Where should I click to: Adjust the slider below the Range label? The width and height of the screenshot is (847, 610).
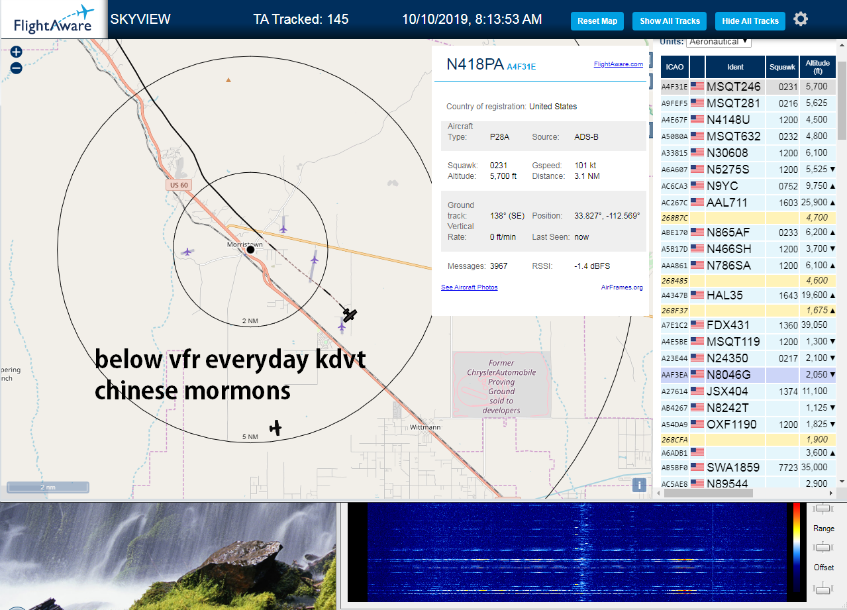point(823,548)
